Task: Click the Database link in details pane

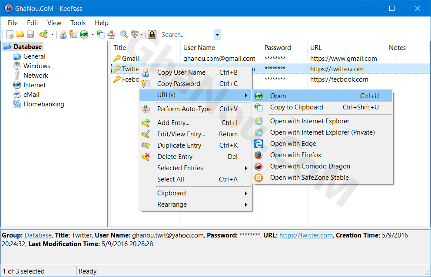Action: pos(38,235)
